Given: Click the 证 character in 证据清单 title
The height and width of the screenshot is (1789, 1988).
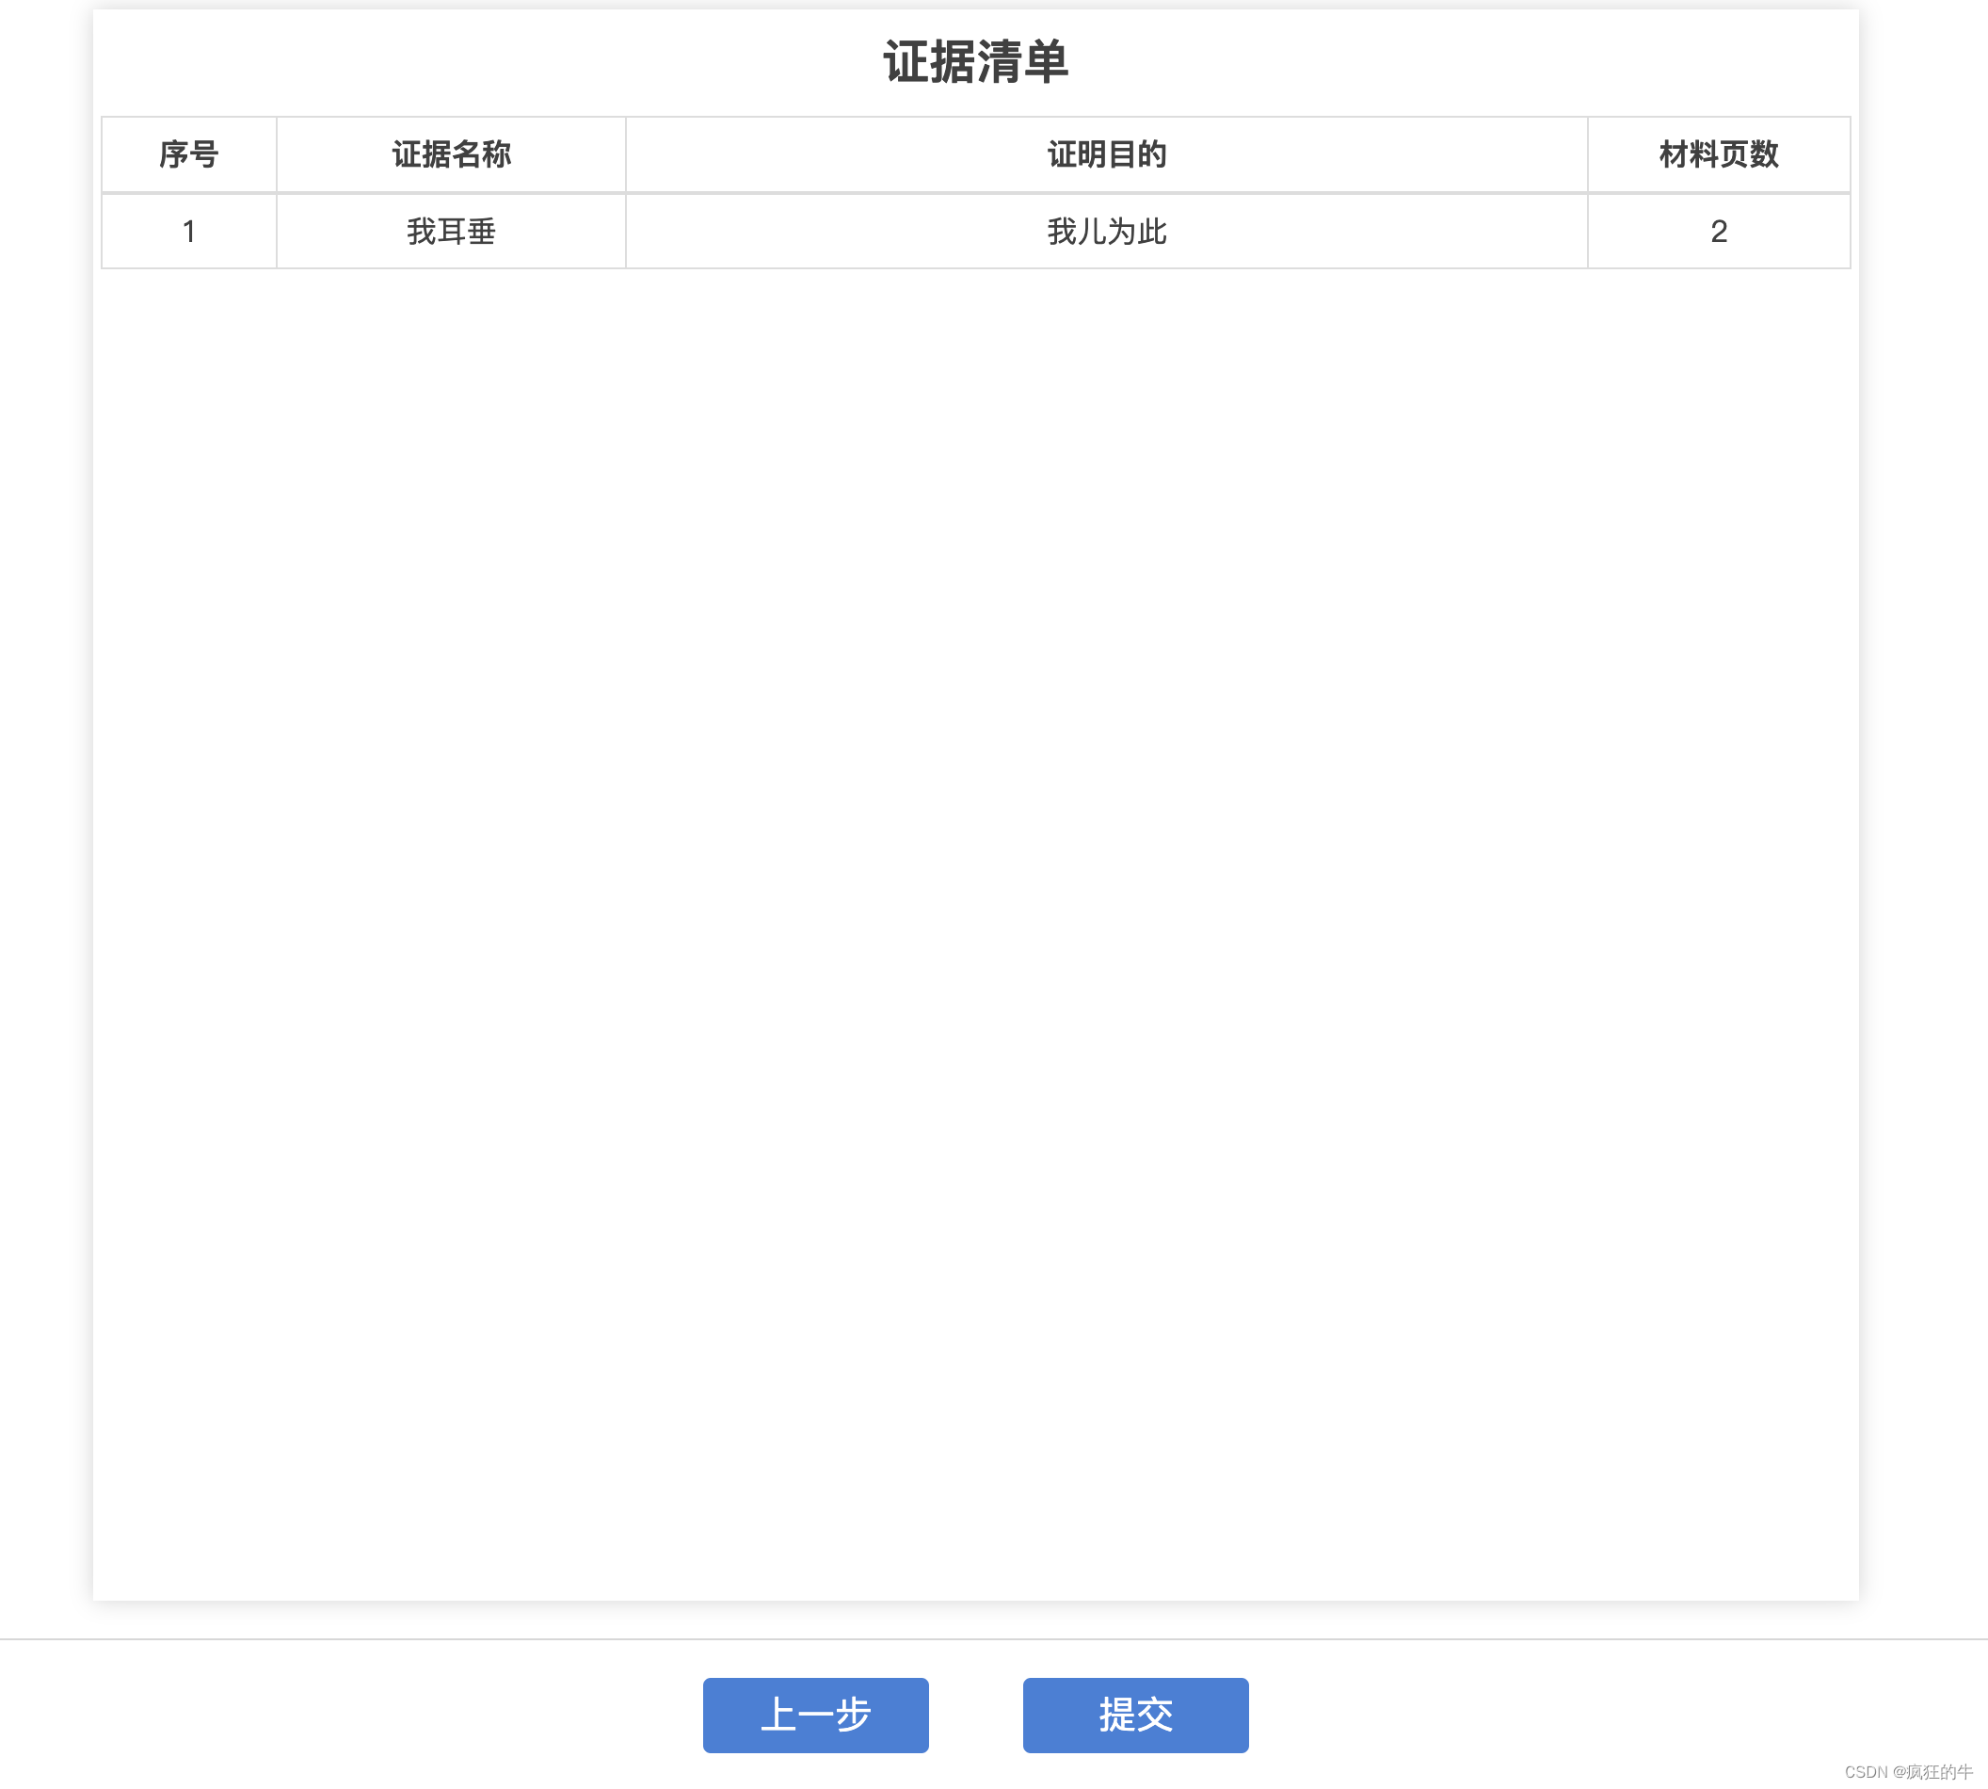Looking at the screenshot, I should pos(906,62).
